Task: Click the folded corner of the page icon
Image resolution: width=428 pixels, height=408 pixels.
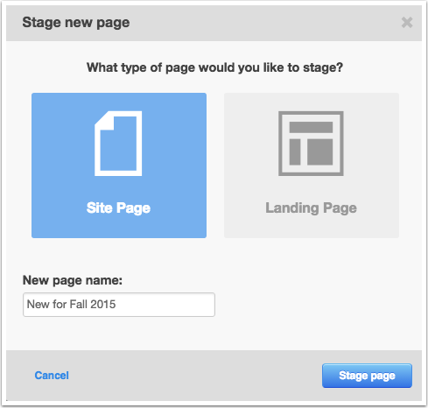Action: [104, 120]
